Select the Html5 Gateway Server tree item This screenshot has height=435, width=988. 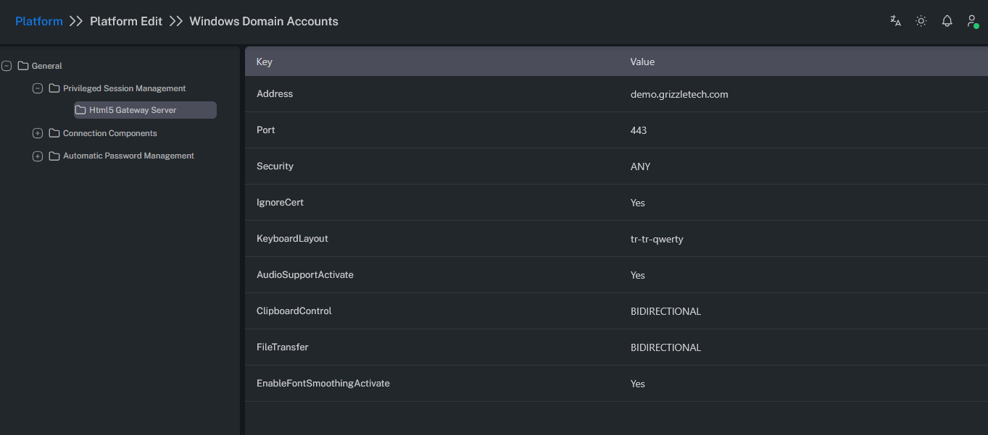(x=133, y=110)
